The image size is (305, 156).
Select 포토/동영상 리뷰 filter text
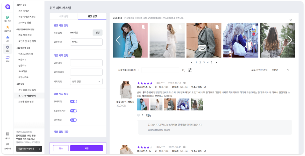(x=259, y=70)
